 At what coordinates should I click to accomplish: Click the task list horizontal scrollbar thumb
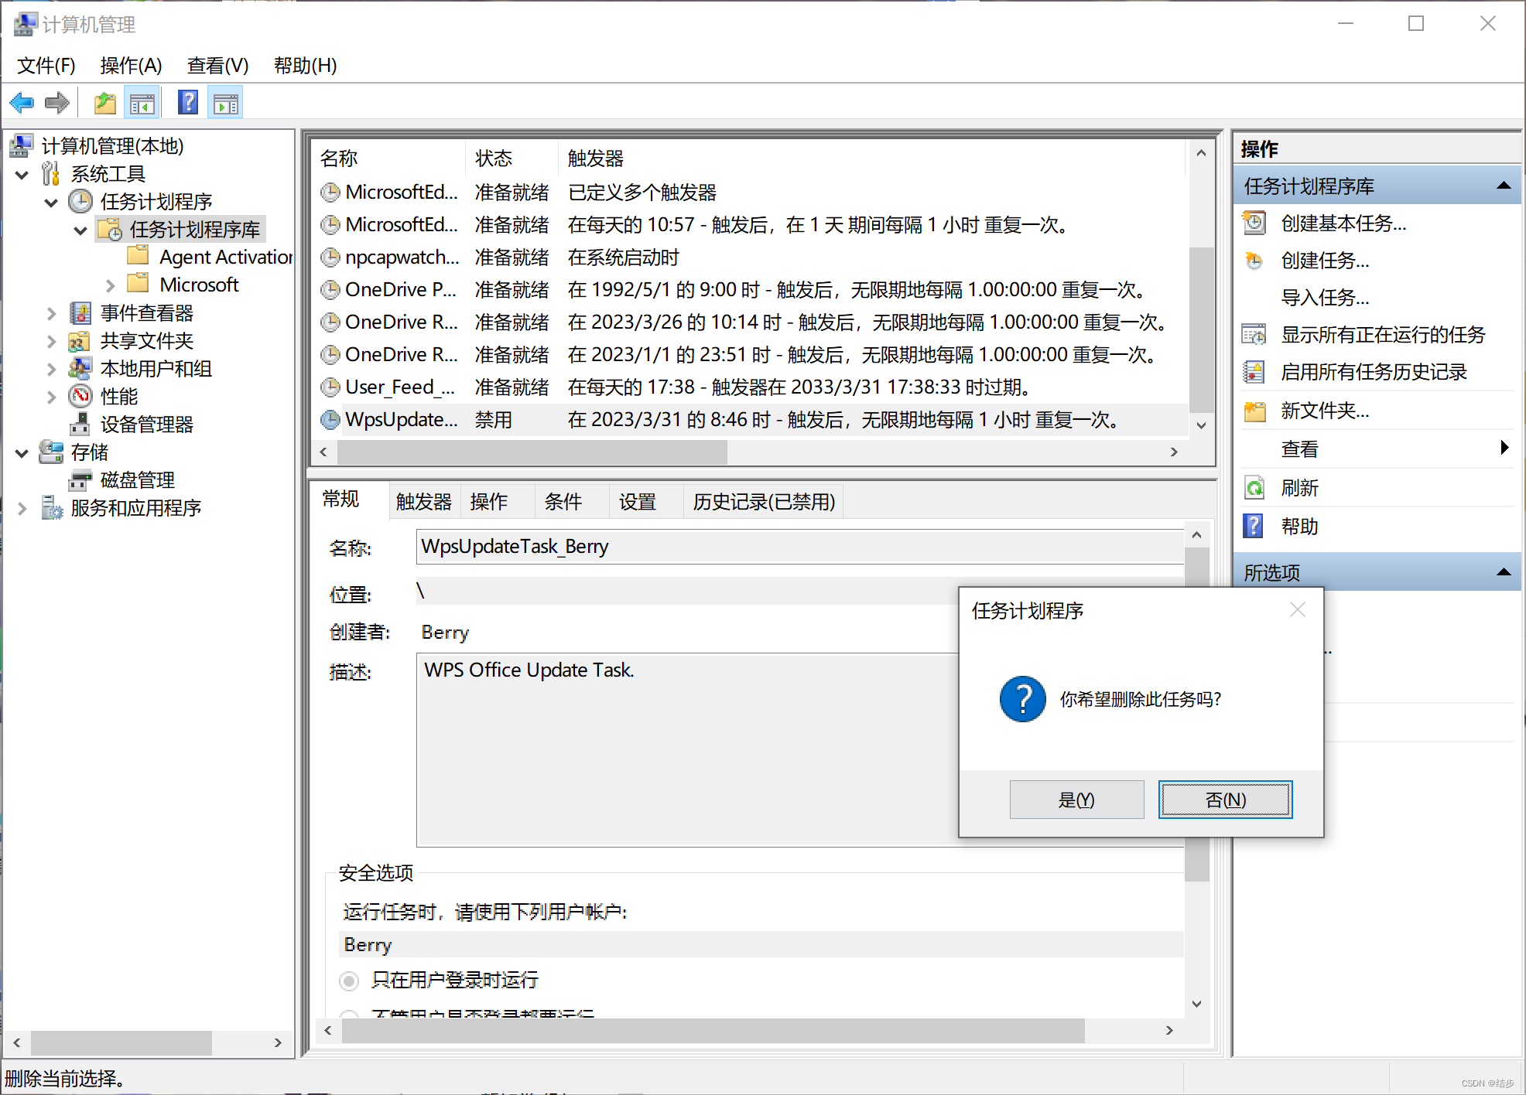click(532, 452)
